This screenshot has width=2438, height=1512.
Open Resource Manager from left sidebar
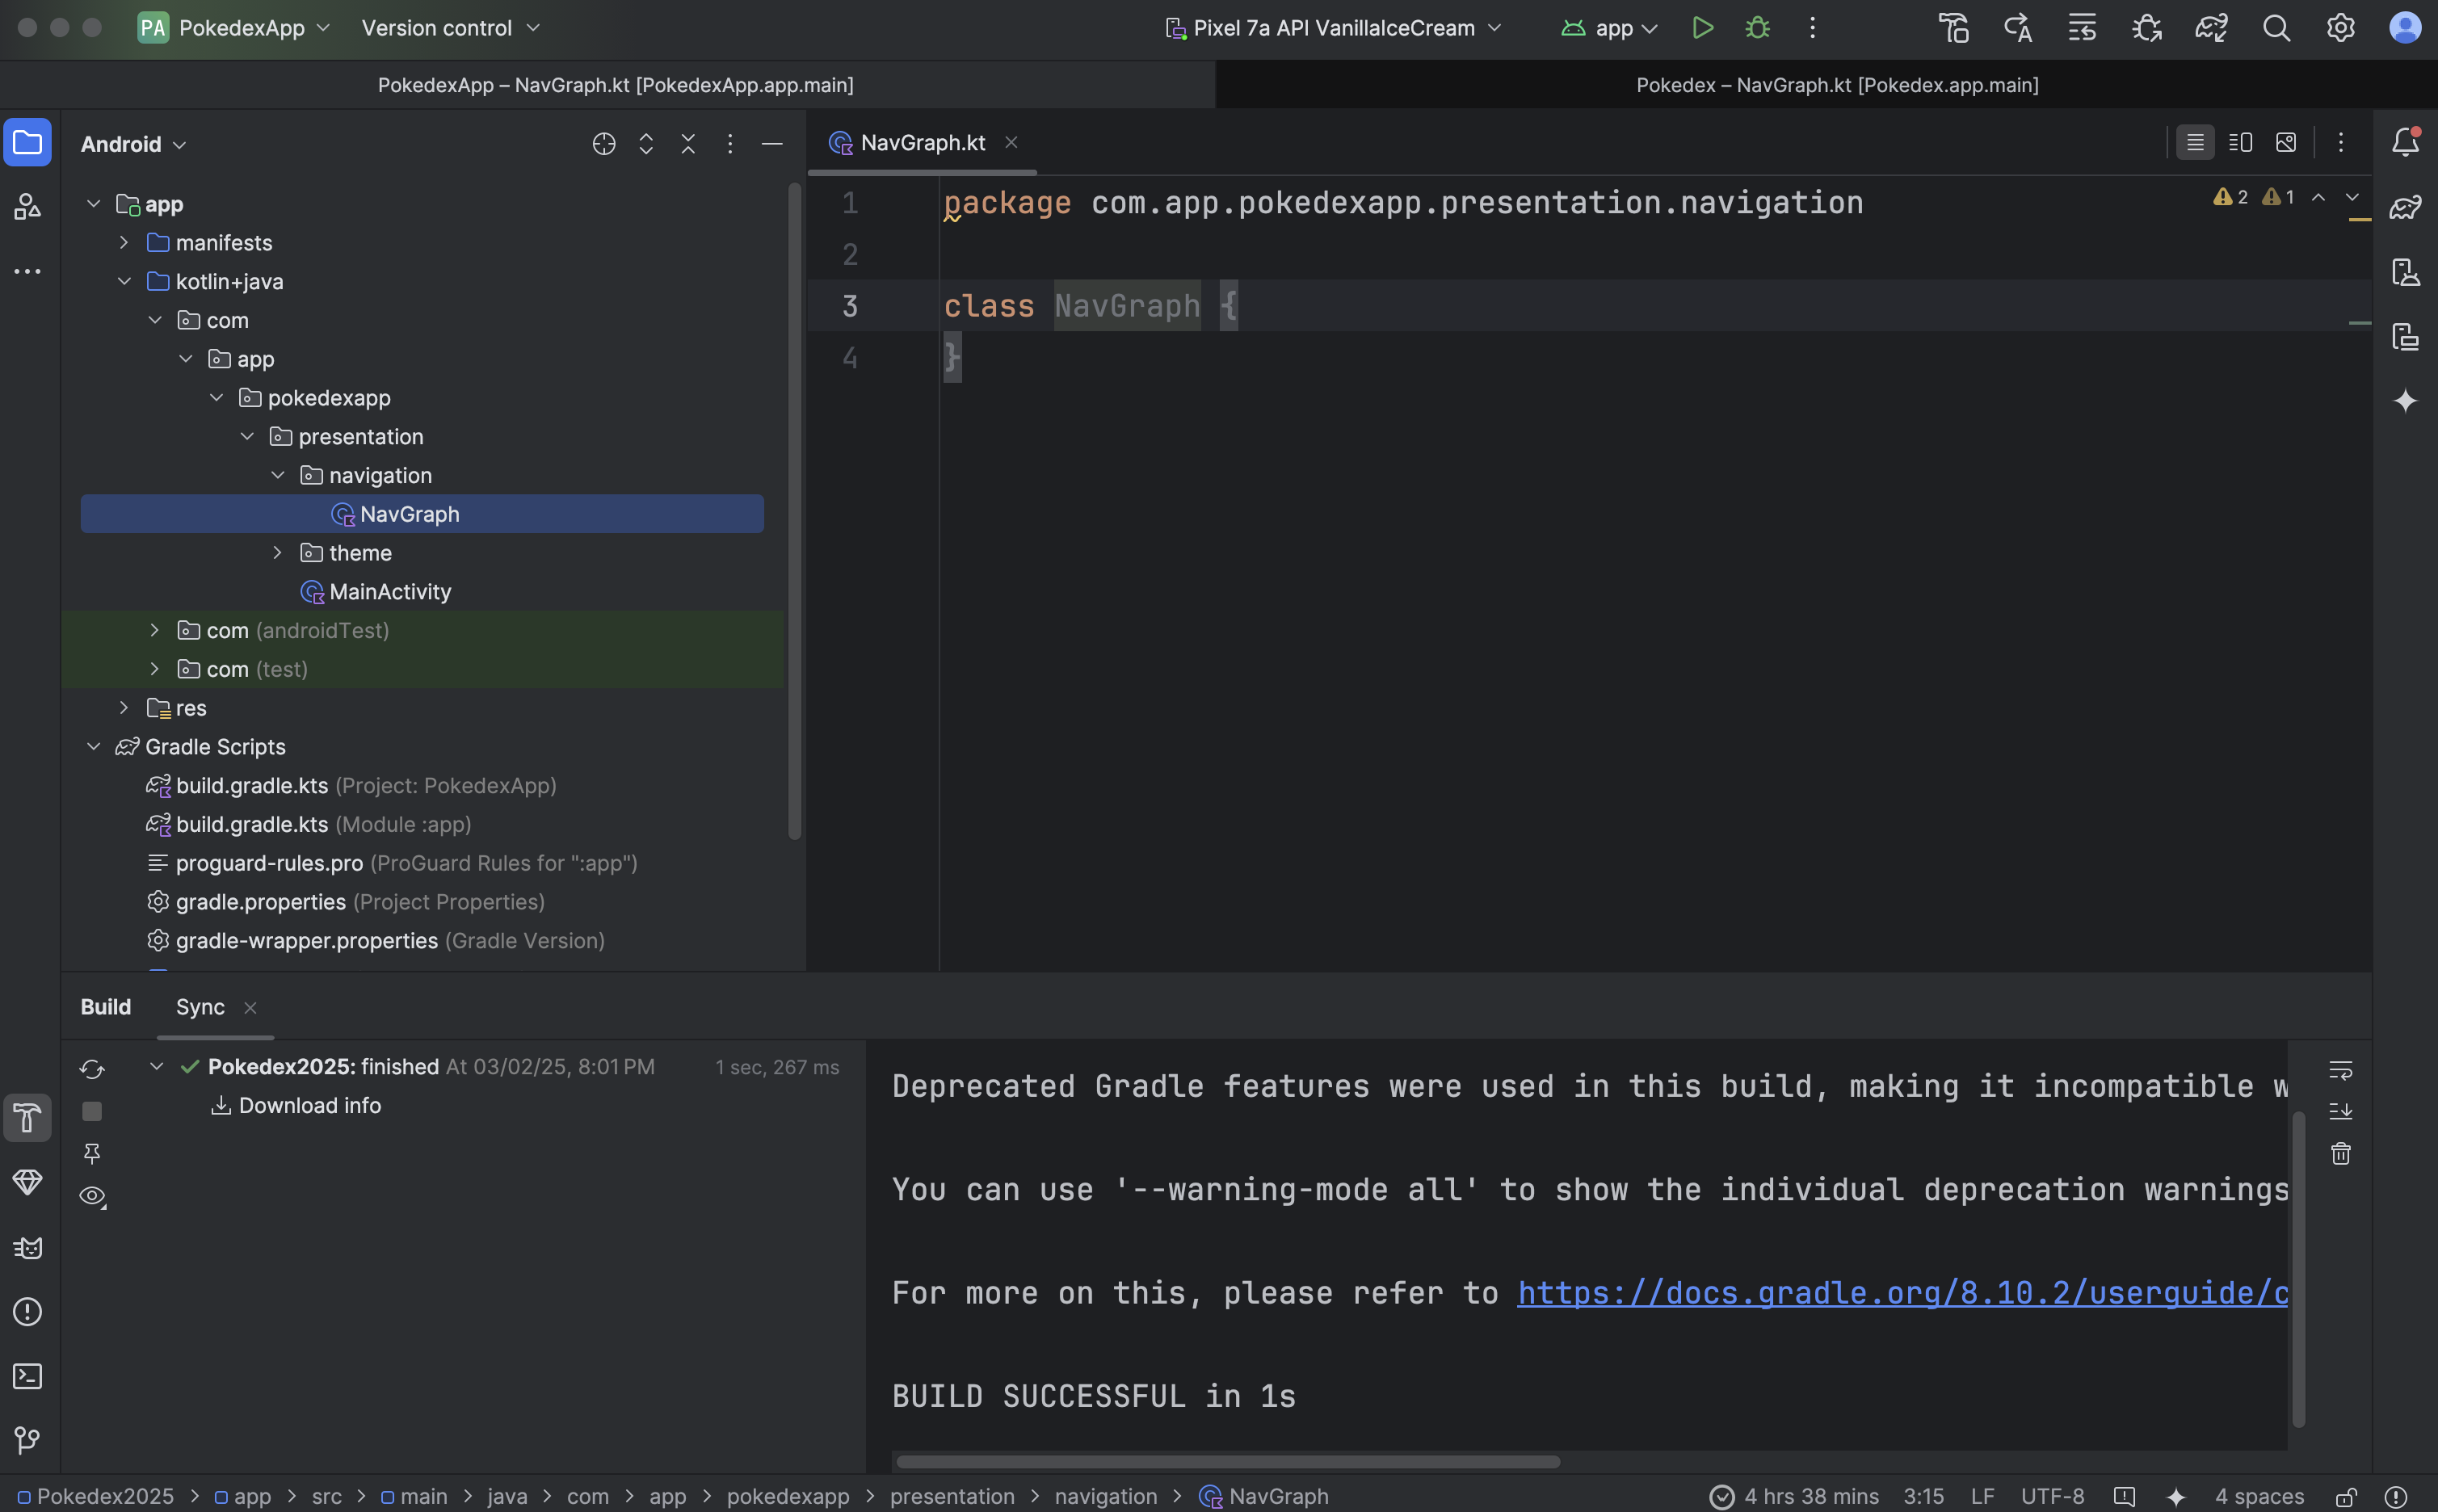point(27,207)
